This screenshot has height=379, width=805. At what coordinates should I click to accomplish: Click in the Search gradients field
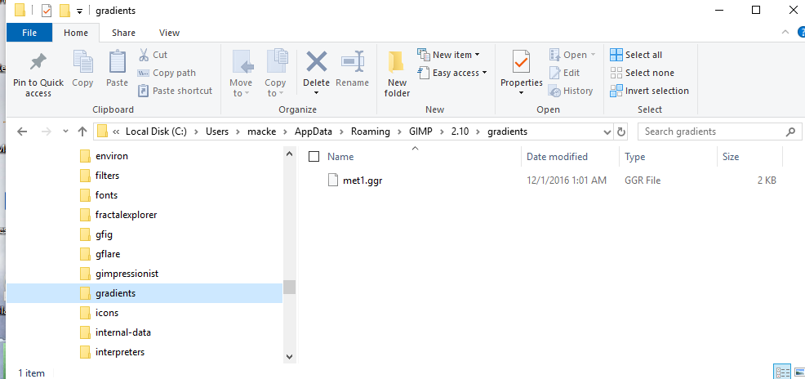click(714, 132)
